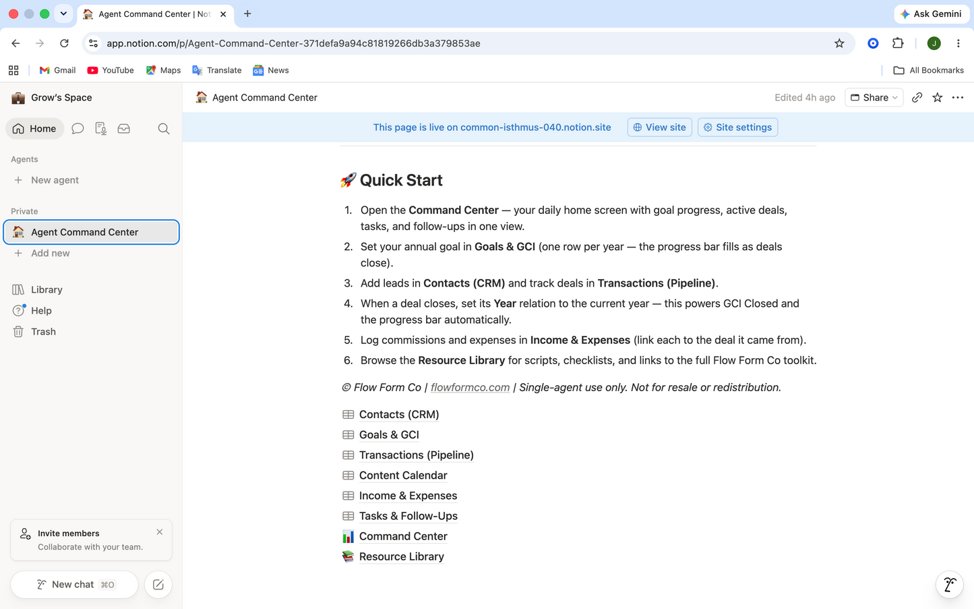Open the YouTube bookmark
The width and height of the screenshot is (974, 609).
point(111,70)
